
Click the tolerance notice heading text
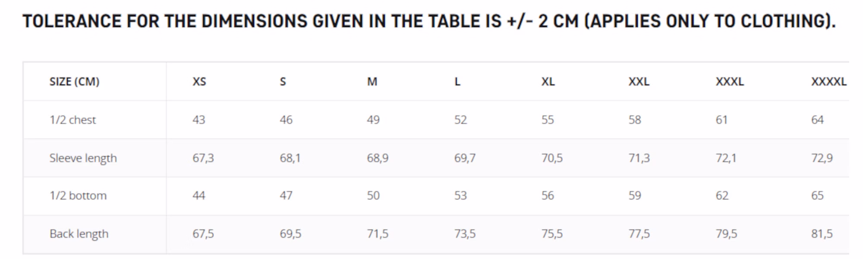pyautogui.click(x=429, y=21)
